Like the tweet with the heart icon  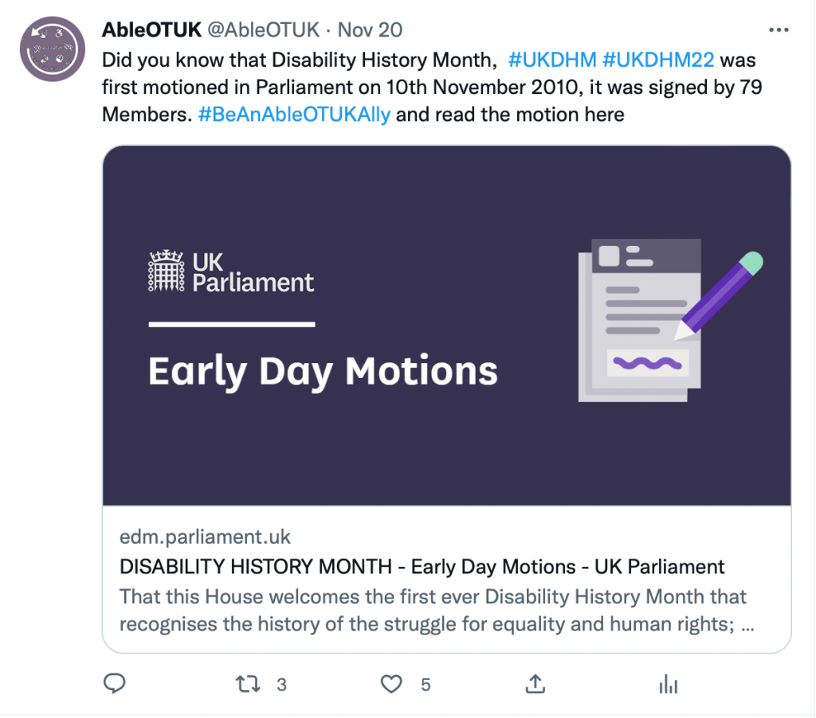(x=390, y=684)
